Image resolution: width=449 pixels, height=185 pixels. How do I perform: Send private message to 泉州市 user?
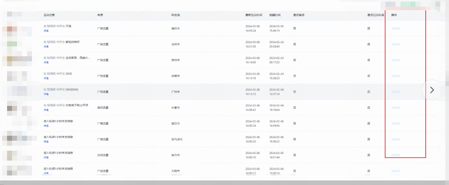click(395, 60)
